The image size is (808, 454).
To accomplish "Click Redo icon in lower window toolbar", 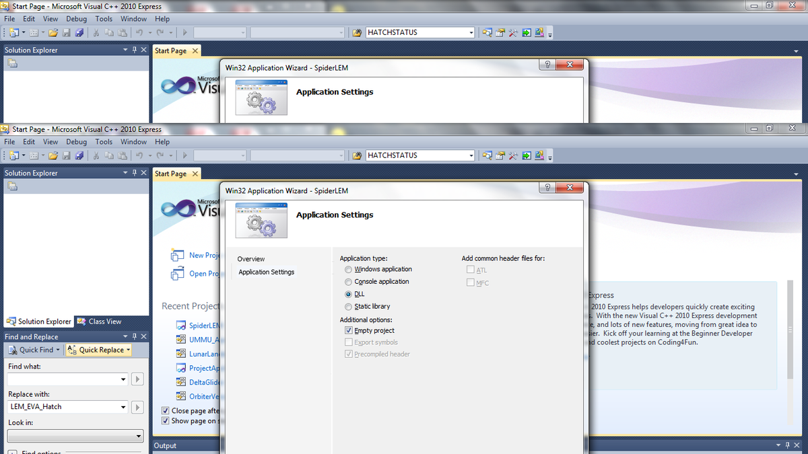I will pyautogui.click(x=160, y=155).
